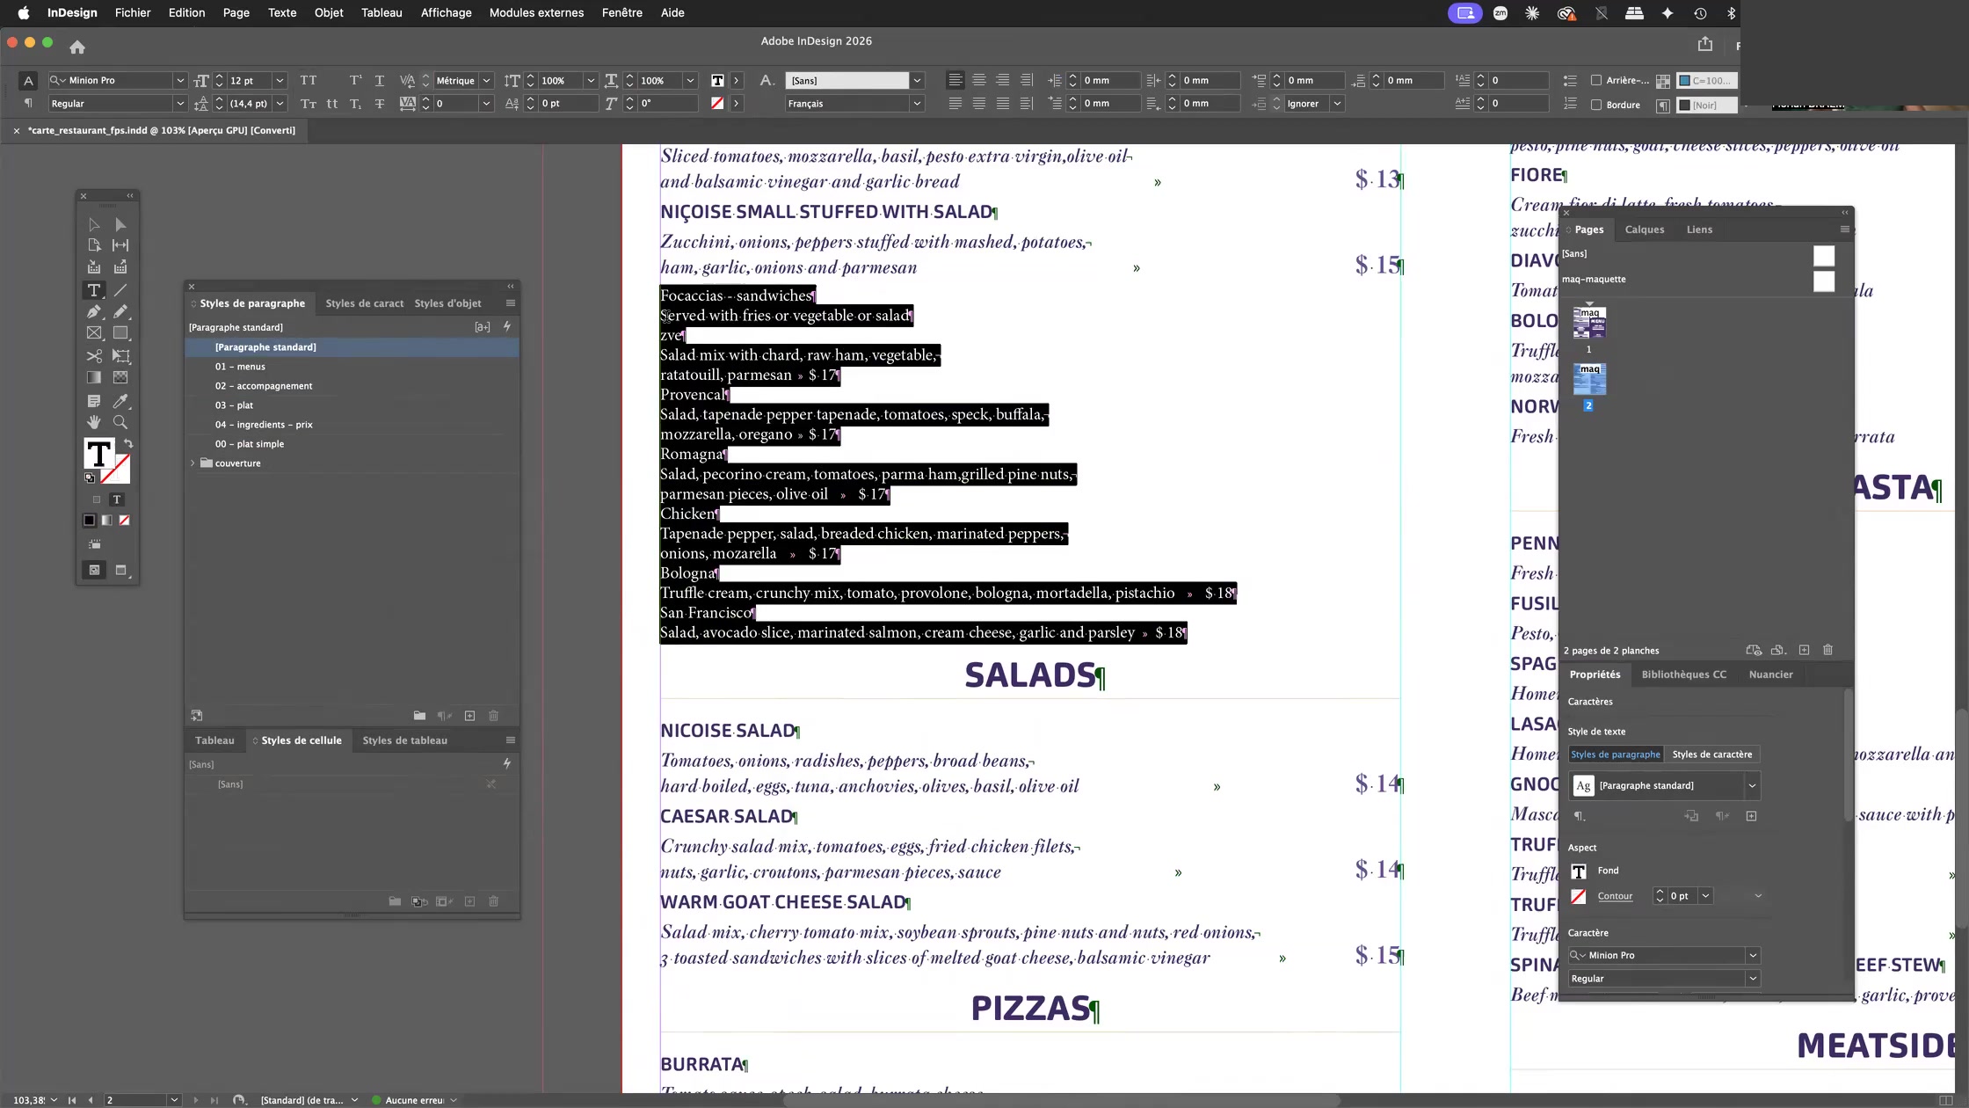Open the font size 12 pt dropdown
This screenshot has height=1108, width=1969.
click(x=280, y=80)
